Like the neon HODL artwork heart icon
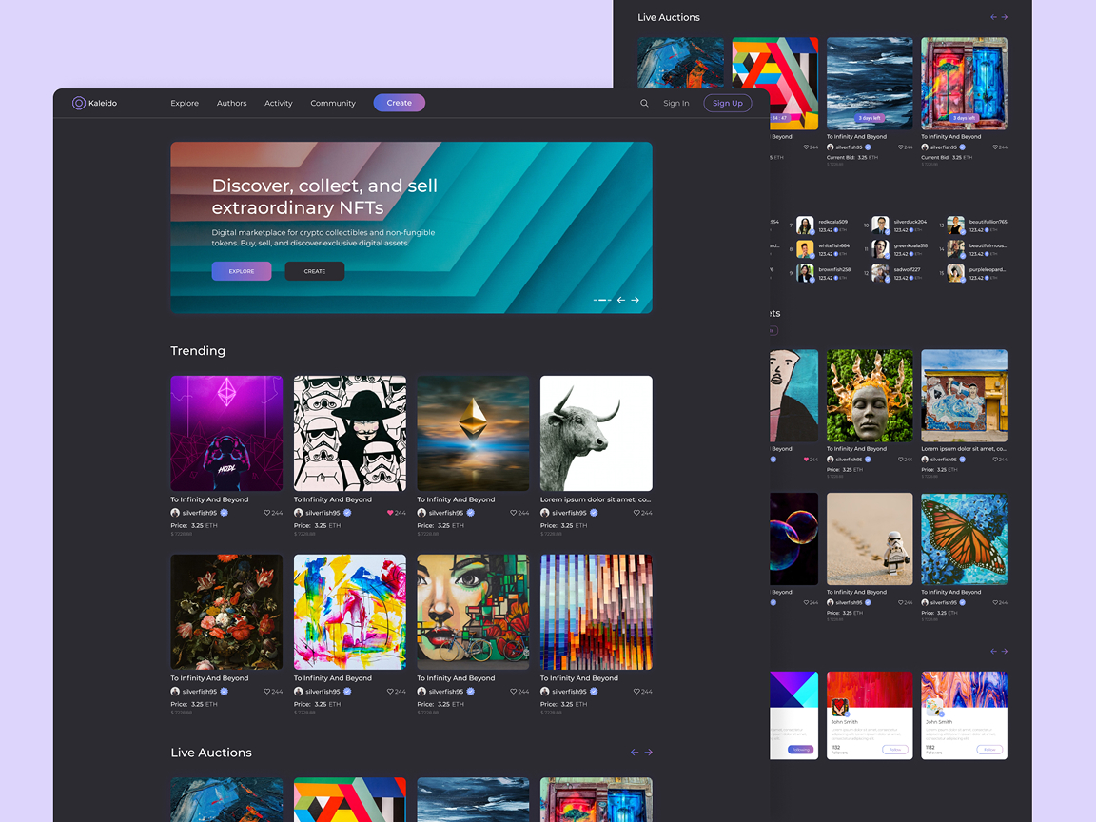 coord(267,513)
